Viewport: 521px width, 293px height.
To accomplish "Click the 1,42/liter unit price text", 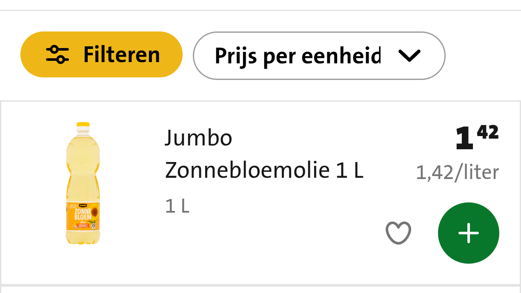I will 457,173.
